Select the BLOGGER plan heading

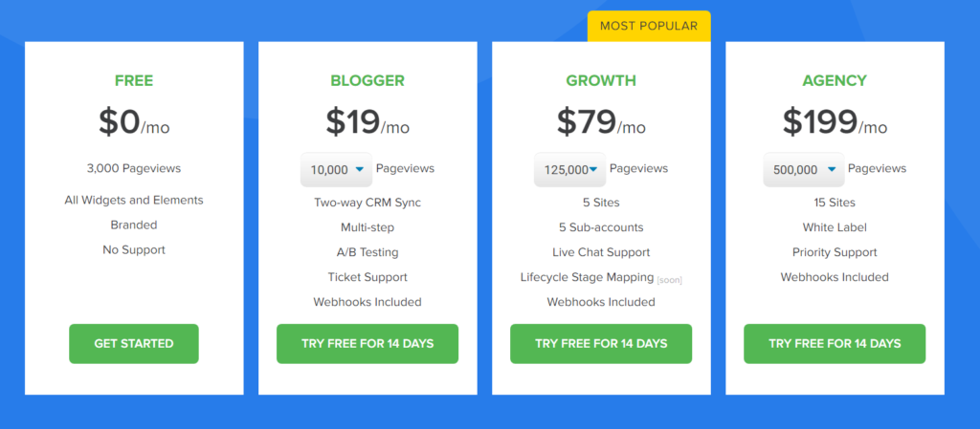pyautogui.click(x=367, y=81)
